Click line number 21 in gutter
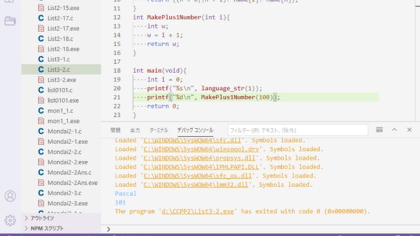The image size is (420, 236). [x=117, y=97]
